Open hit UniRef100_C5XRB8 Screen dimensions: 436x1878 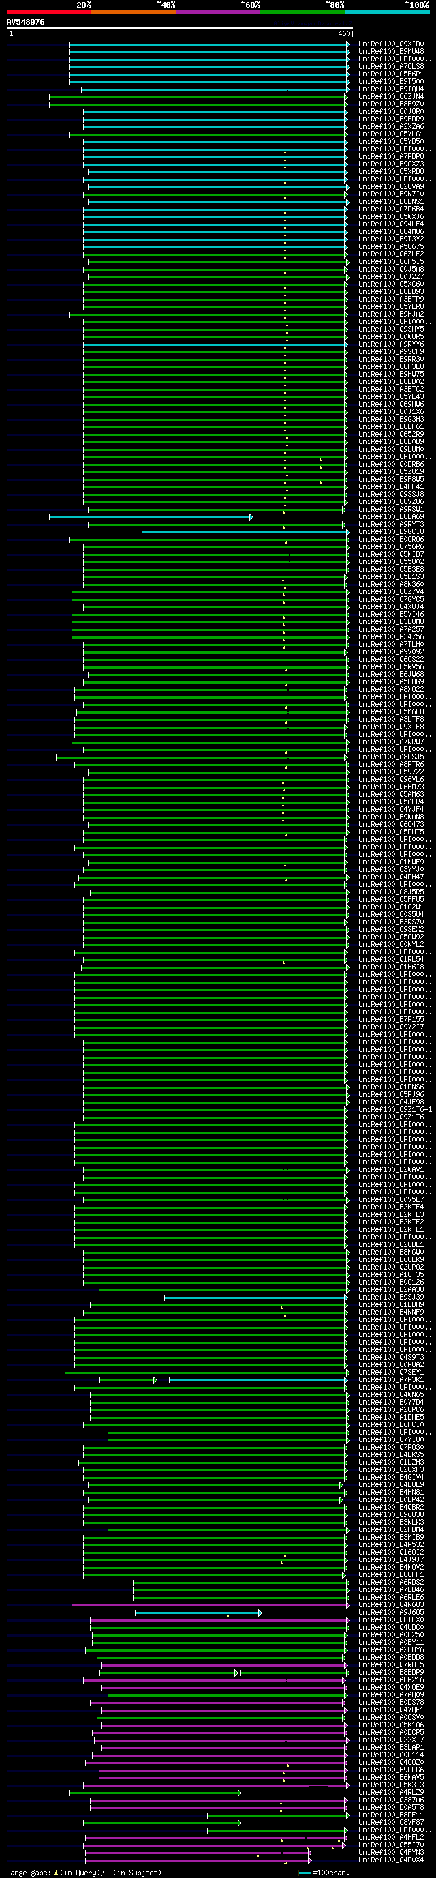pyautogui.click(x=391, y=171)
